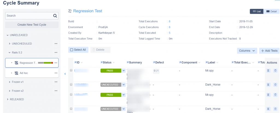Viewport: 280px width, 113px height.
Task: Open the three-dot menu for Frozen v1
Action: point(56,82)
